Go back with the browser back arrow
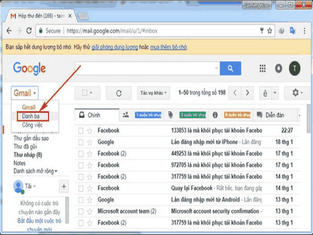 pos(9,31)
